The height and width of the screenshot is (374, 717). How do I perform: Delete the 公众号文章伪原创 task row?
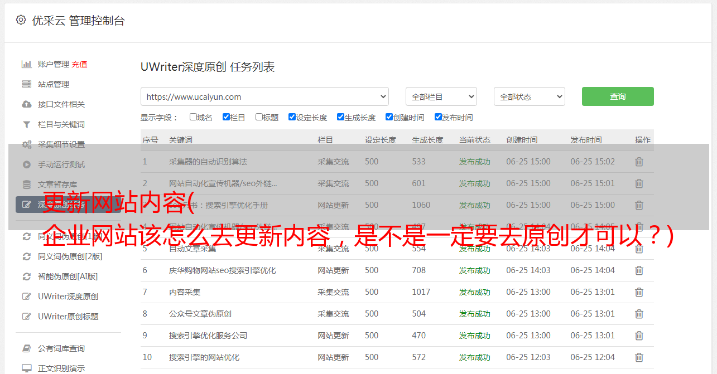tap(639, 314)
